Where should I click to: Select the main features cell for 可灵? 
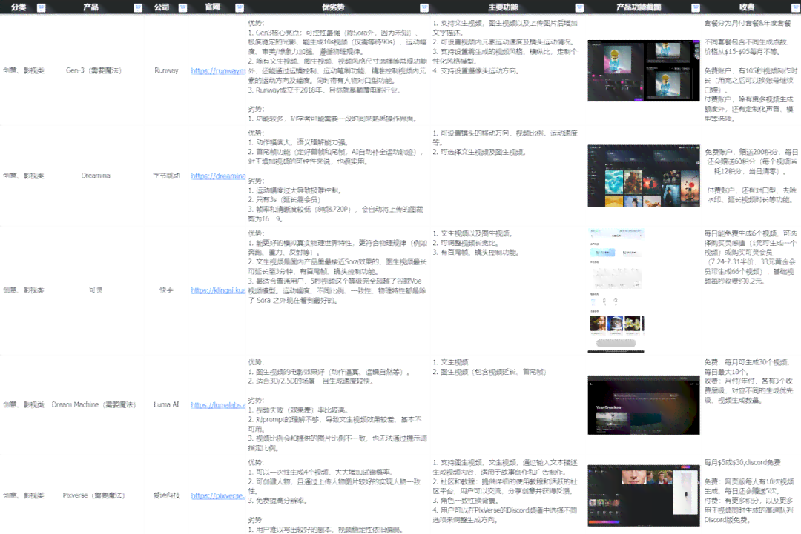tap(506, 290)
